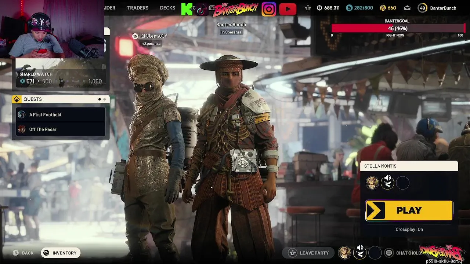470x264 pixels.
Task: Click the anime avatar in Stella Montis panel
Action: 372,183
